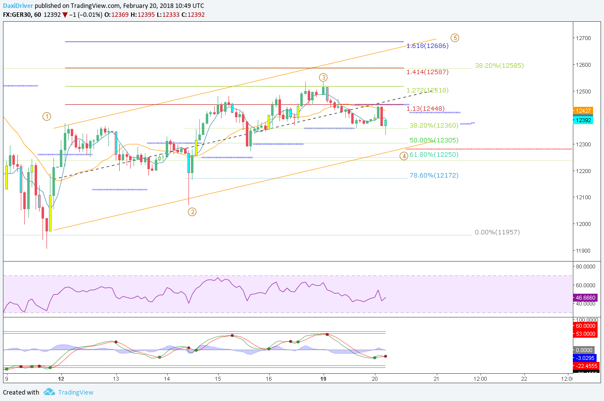Click the 12200 price axis label
Screen dimensions: 604x401
coord(583,171)
